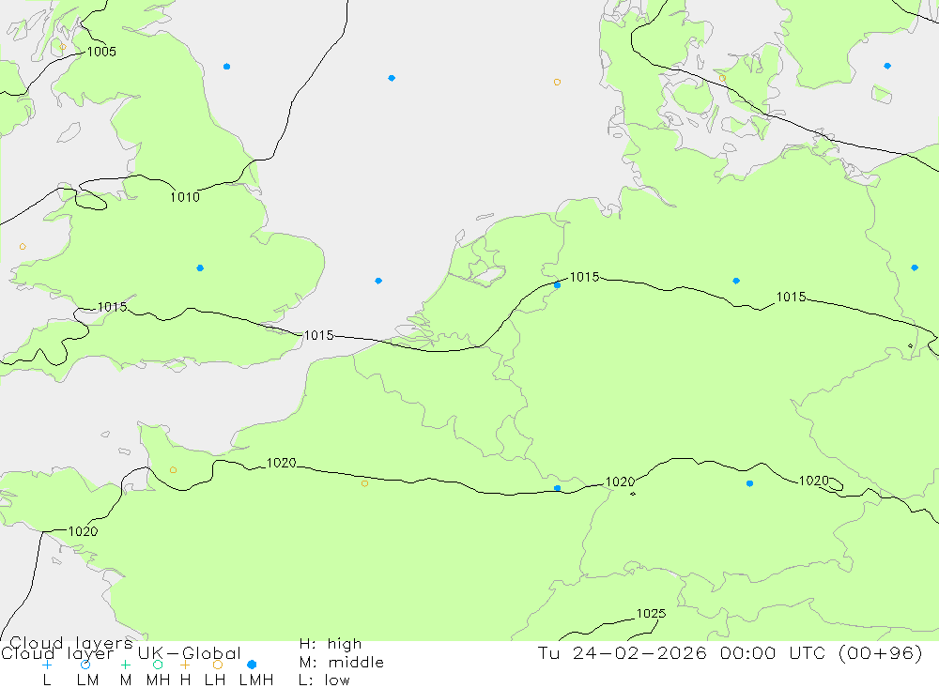Click the 'L: low' legend text
This screenshot has width=939, height=688.
click(x=324, y=680)
